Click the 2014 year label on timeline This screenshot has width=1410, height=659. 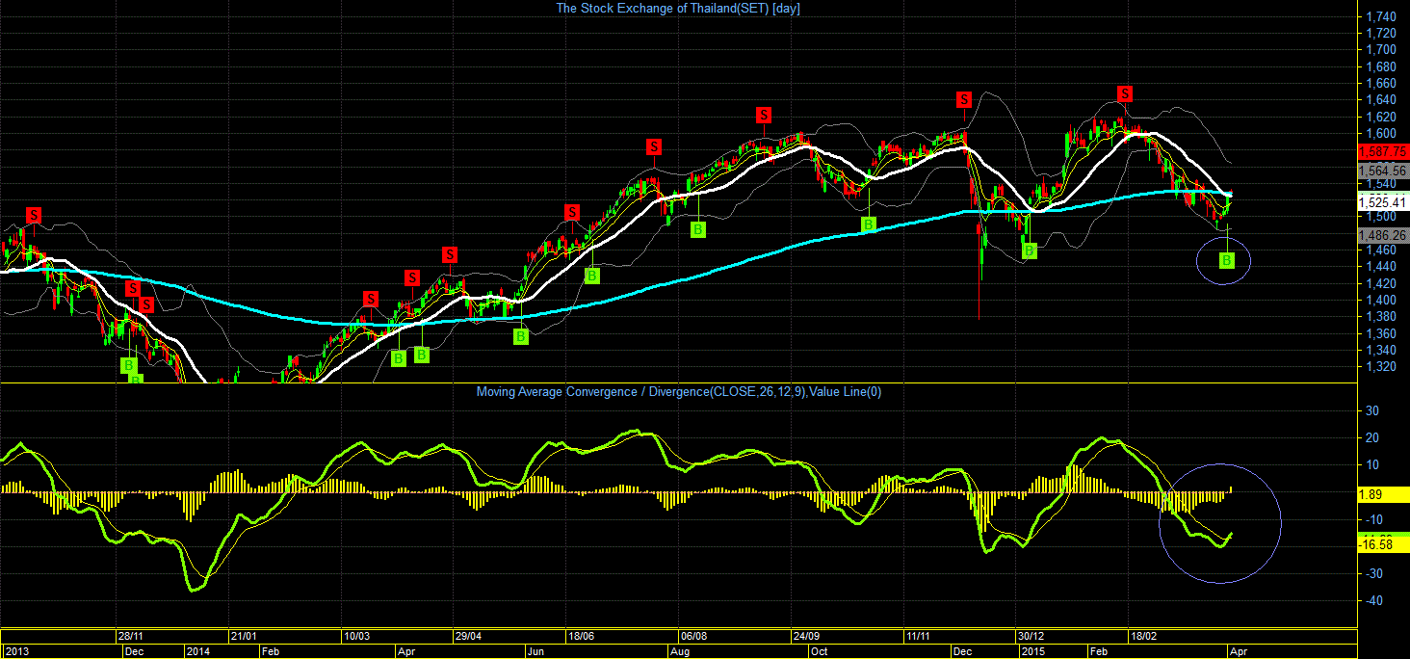pyautogui.click(x=197, y=651)
